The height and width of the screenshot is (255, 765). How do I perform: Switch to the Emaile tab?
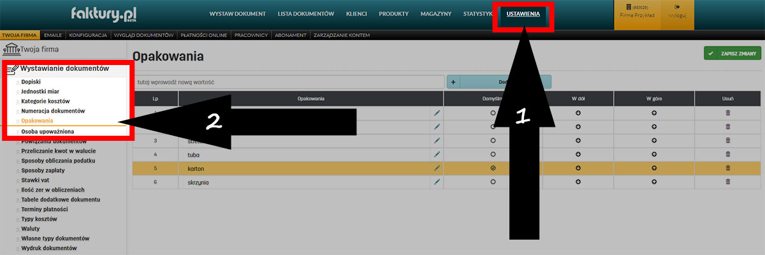click(x=53, y=35)
